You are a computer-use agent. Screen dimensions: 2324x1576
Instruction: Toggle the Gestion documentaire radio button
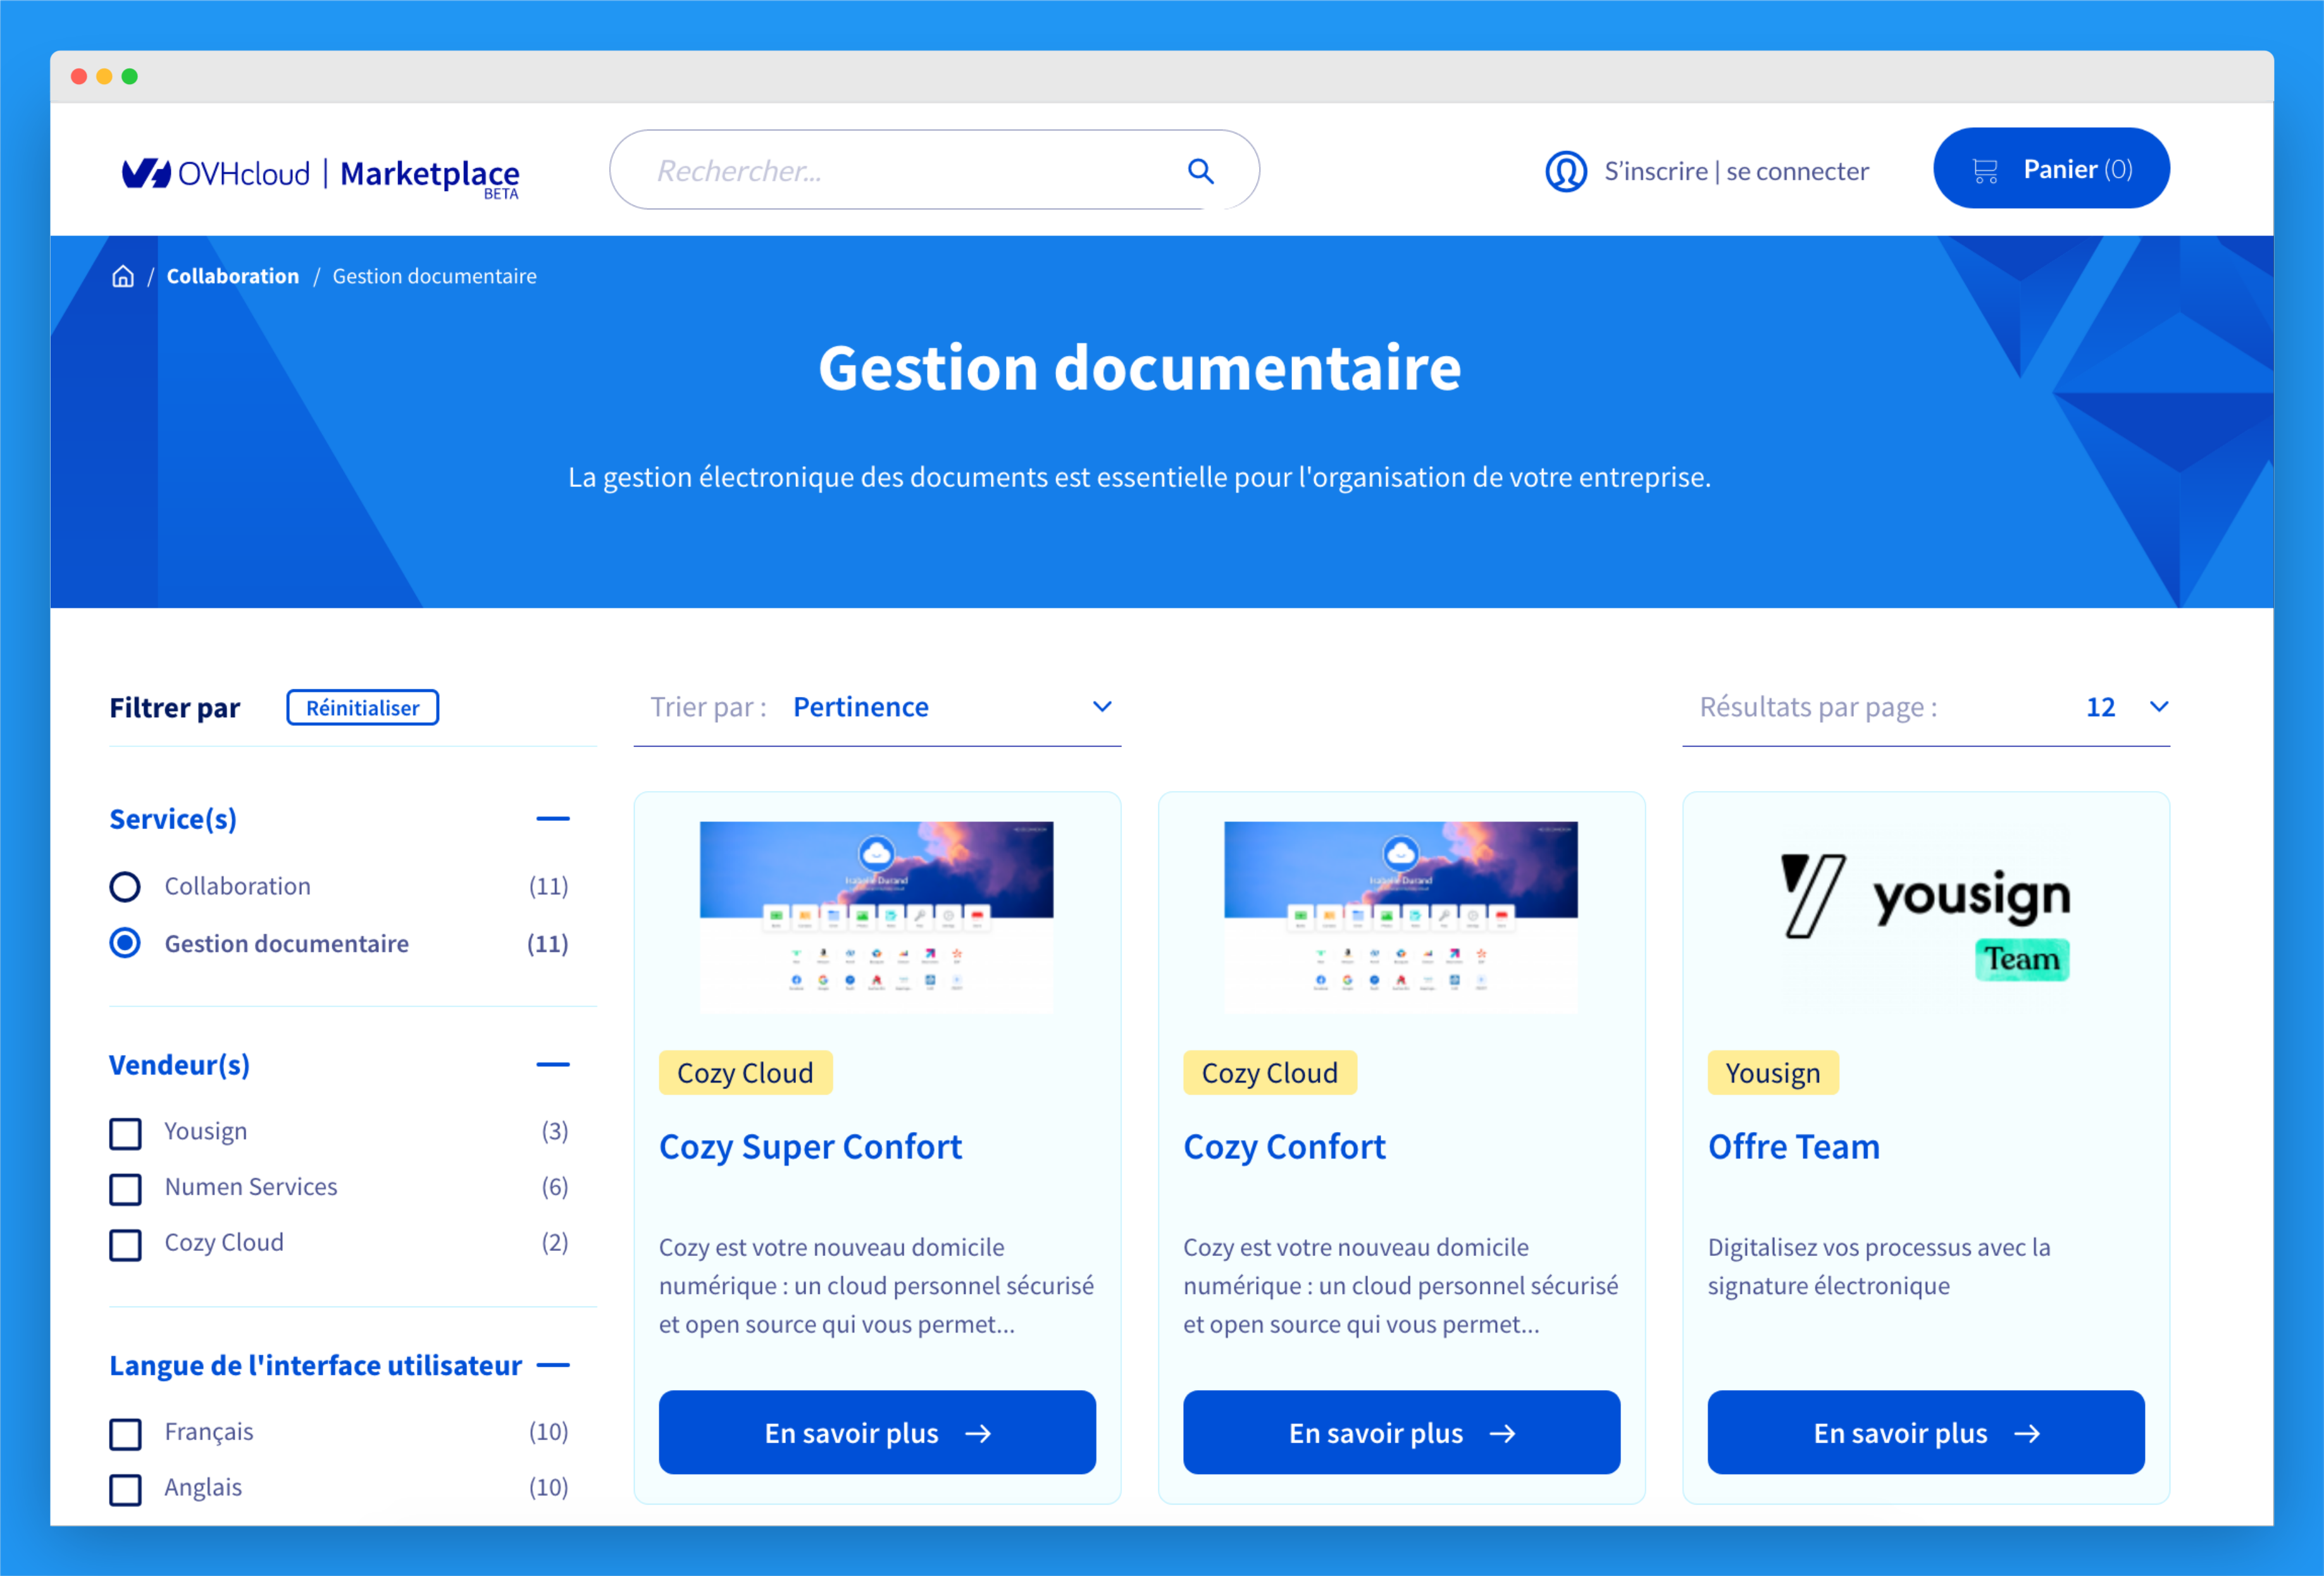125,945
